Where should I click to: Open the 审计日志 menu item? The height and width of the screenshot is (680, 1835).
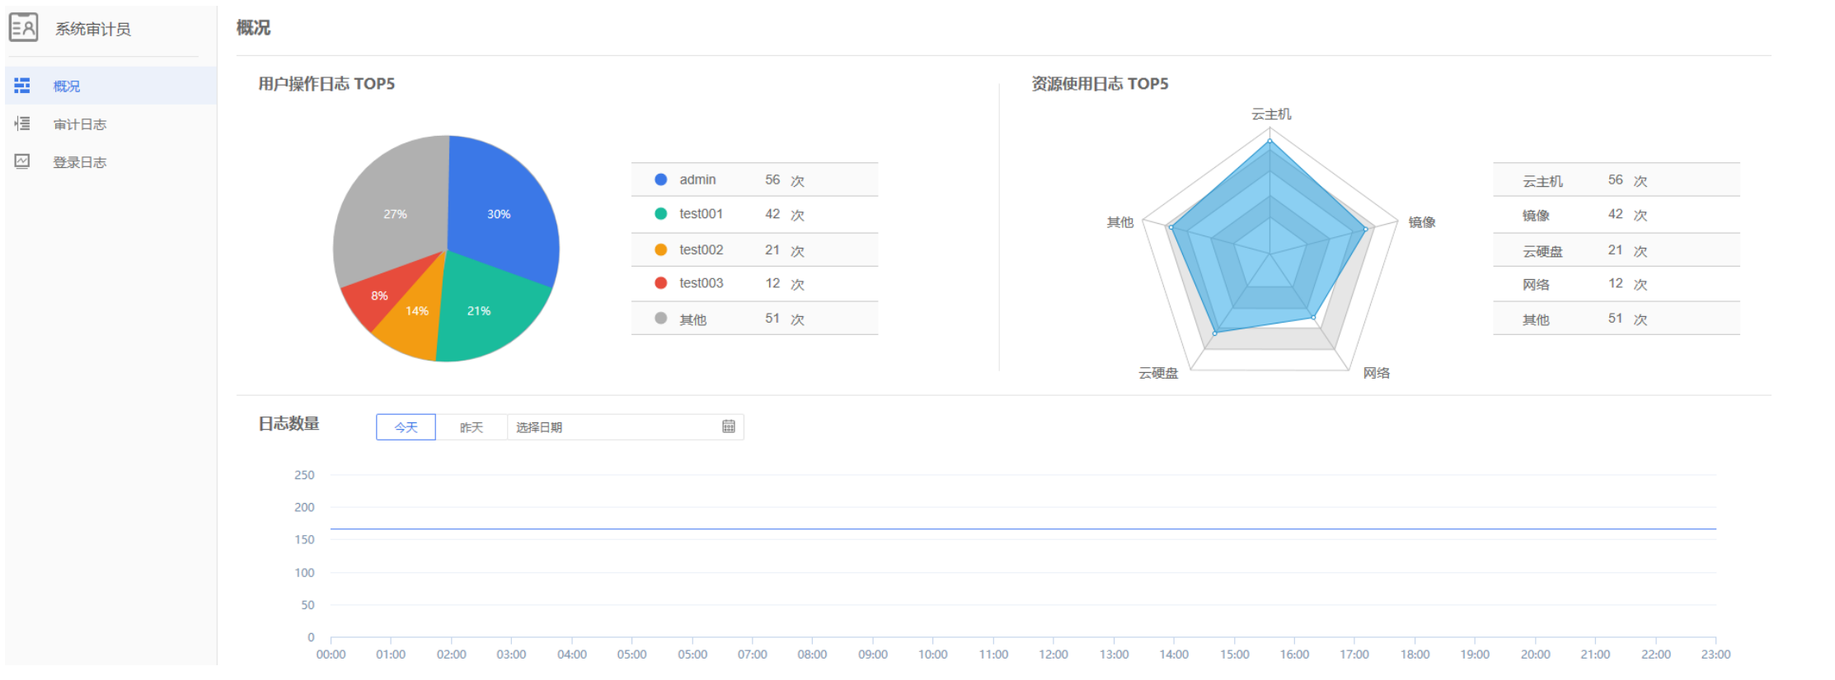110,124
